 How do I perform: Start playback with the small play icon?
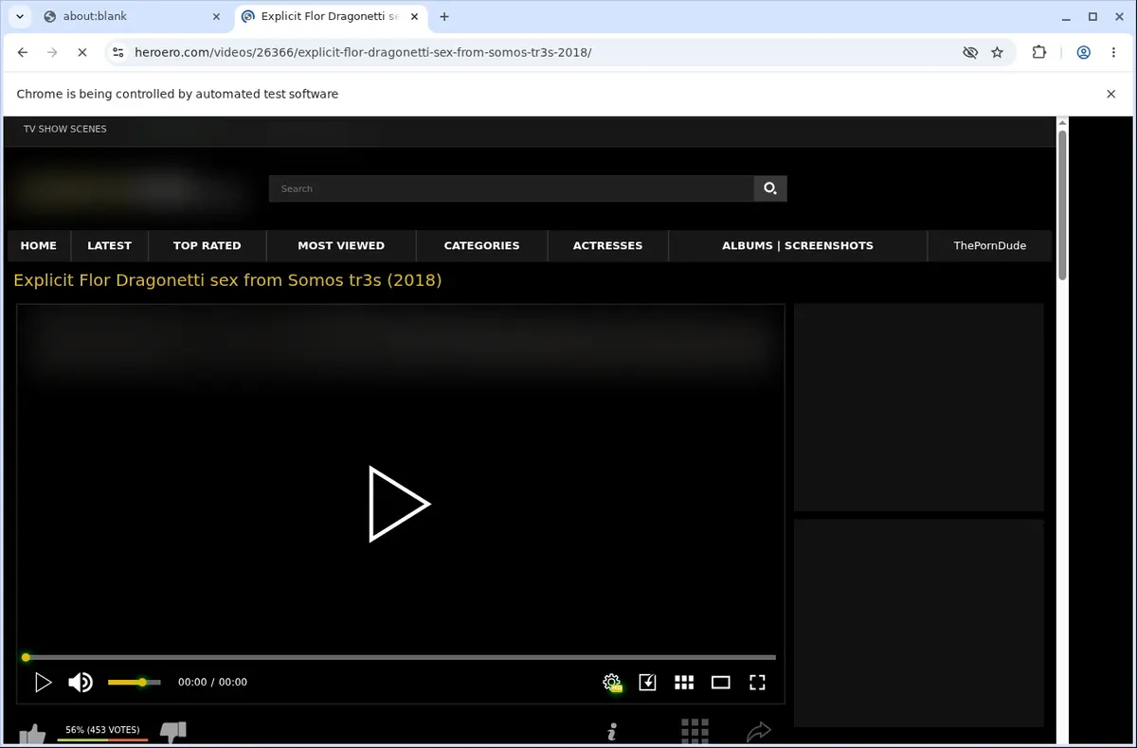pos(43,682)
